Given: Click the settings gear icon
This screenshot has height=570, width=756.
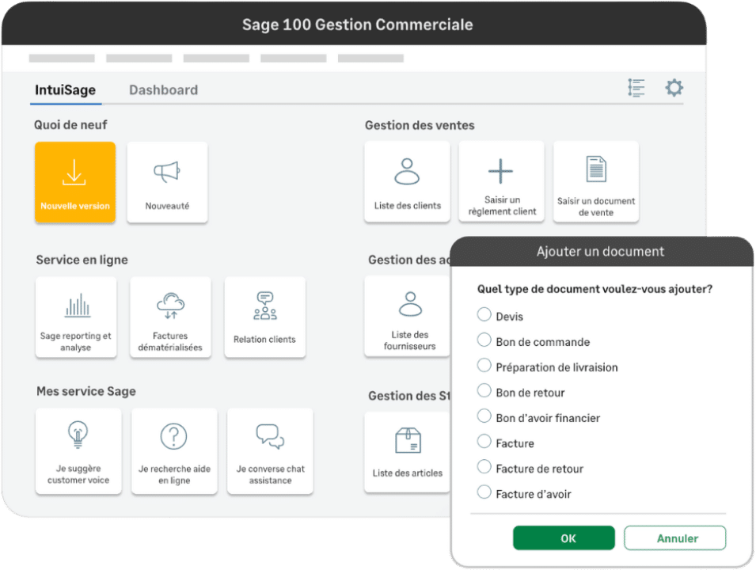Looking at the screenshot, I should (x=674, y=88).
